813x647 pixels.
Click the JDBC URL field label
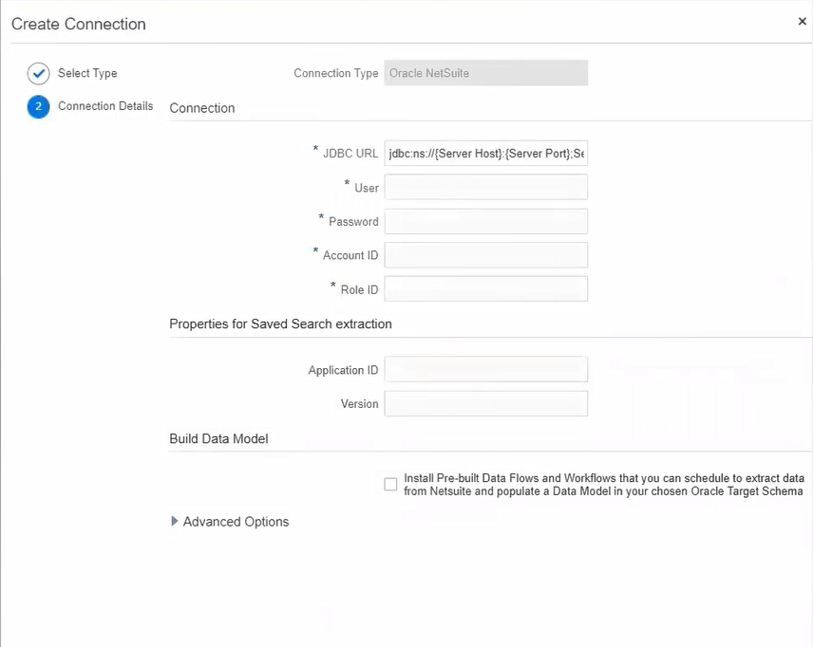click(350, 154)
